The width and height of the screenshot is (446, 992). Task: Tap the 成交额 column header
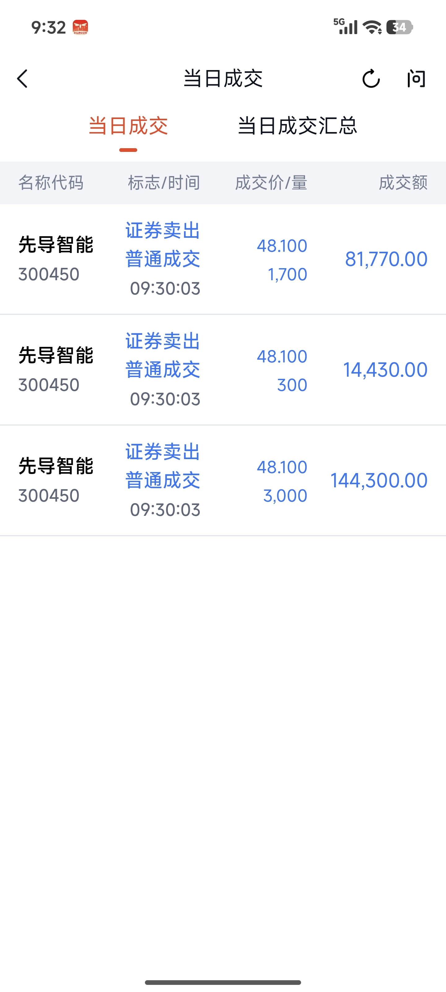pyautogui.click(x=403, y=183)
